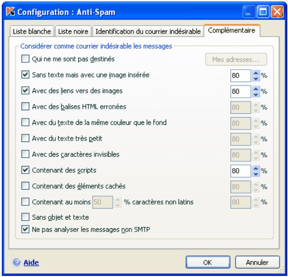
Task: Open the Liste noire tab
Action: coord(75,31)
